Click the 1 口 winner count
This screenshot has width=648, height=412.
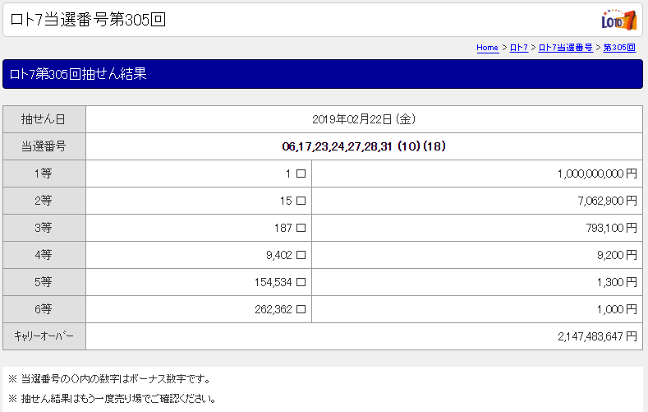pyautogui.click(x=296, y=174)
